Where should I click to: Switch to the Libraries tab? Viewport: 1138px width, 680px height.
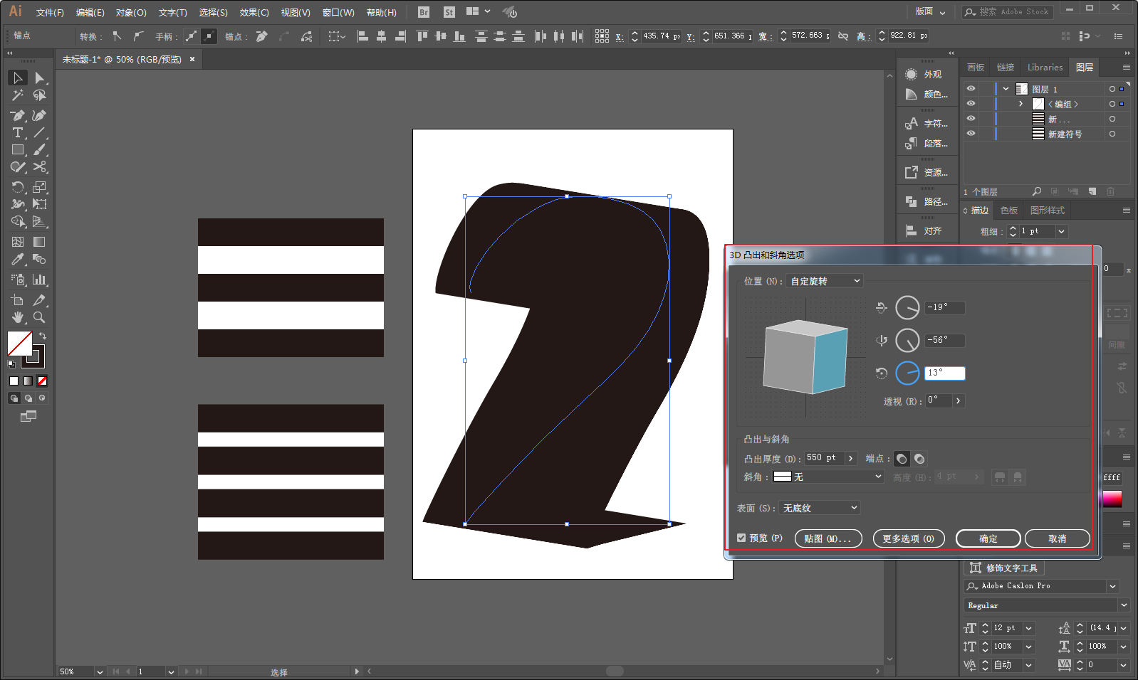click(1045, 68)
